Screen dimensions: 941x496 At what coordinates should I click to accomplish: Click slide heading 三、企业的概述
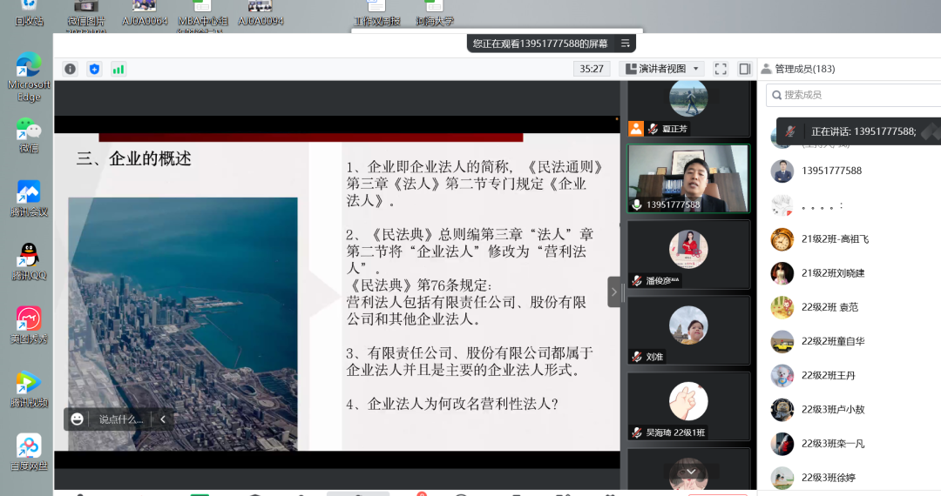pyautogui.click(x=134, y=158)
